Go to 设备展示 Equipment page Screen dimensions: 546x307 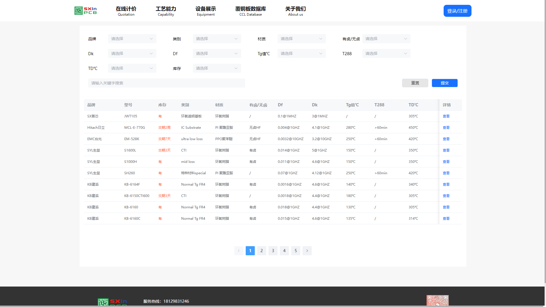pyautogui.click(x=206, y=11)
